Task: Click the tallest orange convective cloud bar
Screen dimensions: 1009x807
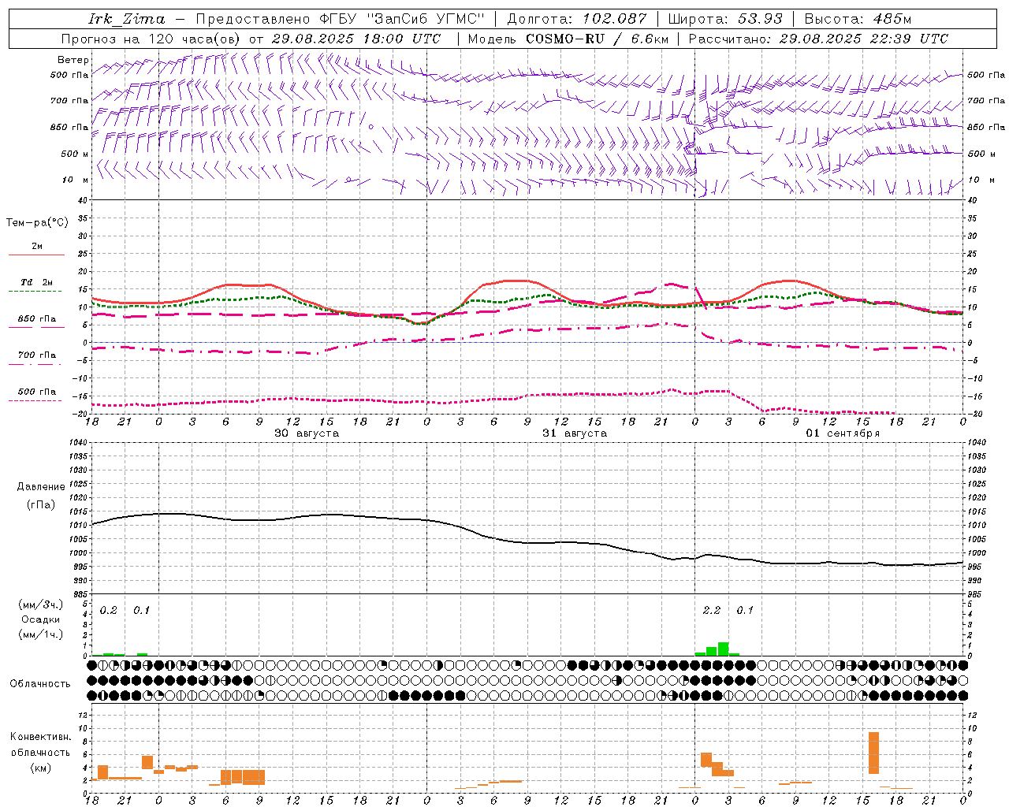Action: coord(873,753)
